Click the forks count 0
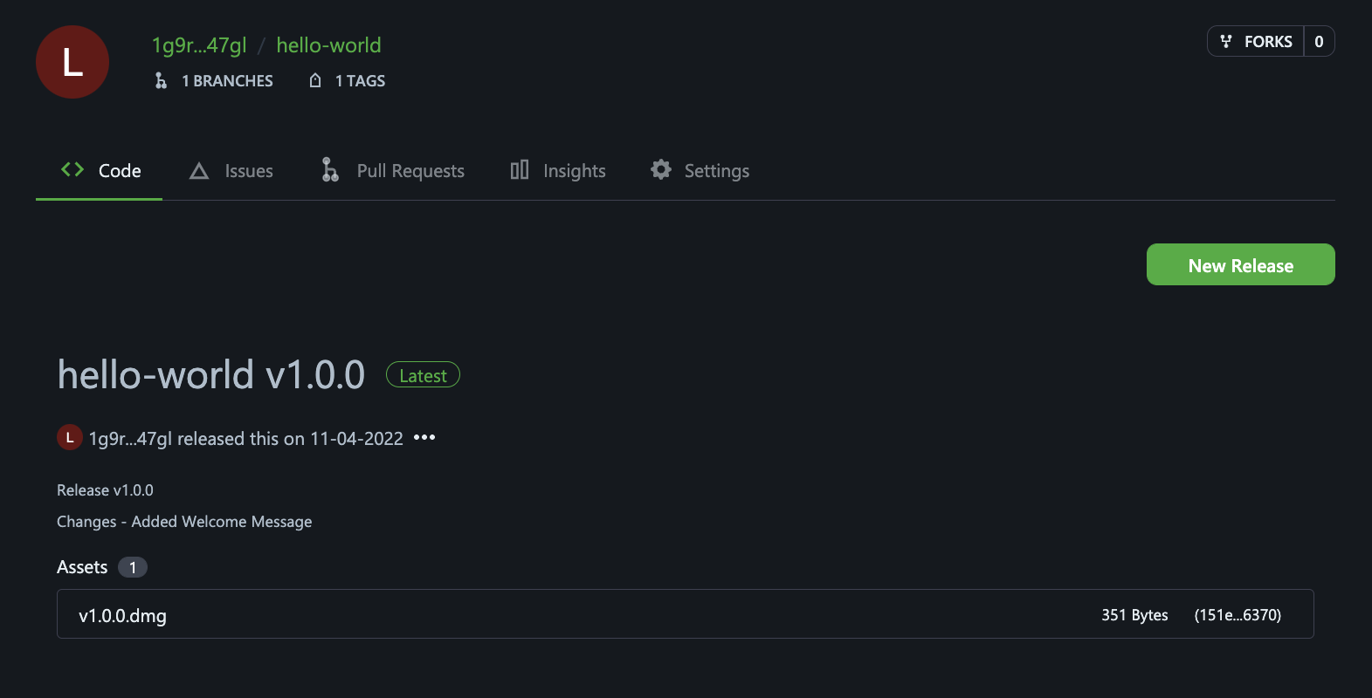This screenshot has height=698, width=1372. (1319, 41)
